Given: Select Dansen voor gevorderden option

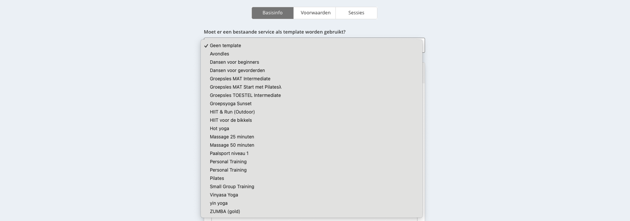Looking at the screenshot, I should click(x=312, y=71).
